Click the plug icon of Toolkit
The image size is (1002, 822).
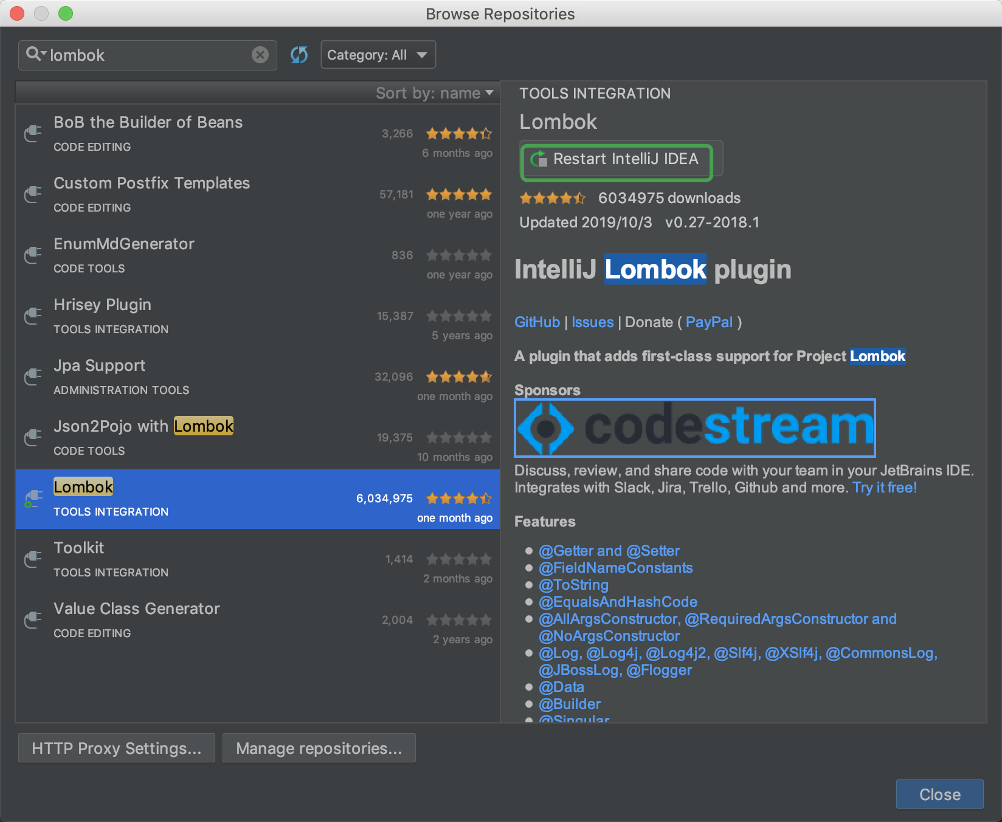point(33,559)
